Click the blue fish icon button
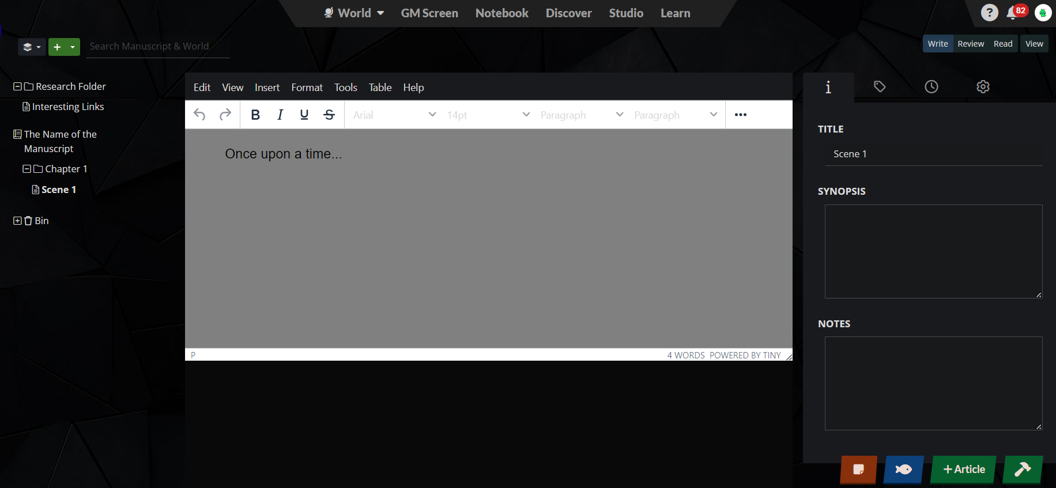The height and width of the screenshot is (488, 1056). [903, 470]
